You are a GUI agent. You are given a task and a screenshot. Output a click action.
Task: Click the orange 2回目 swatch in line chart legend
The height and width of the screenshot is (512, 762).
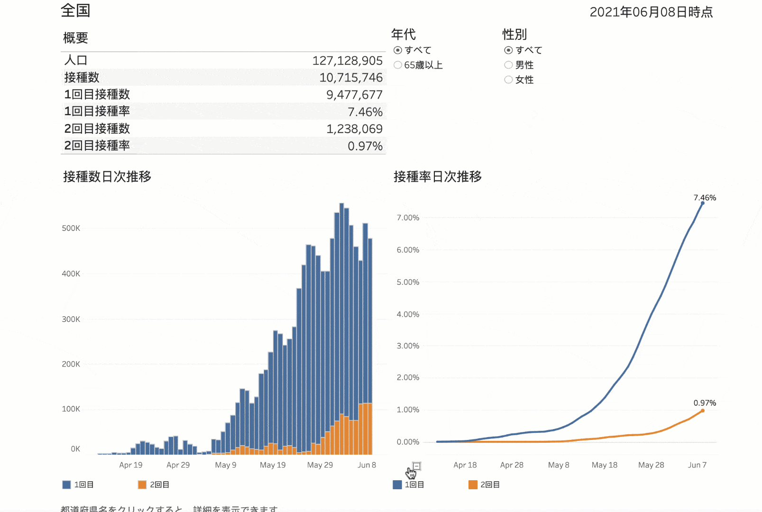tap(472, 485)
